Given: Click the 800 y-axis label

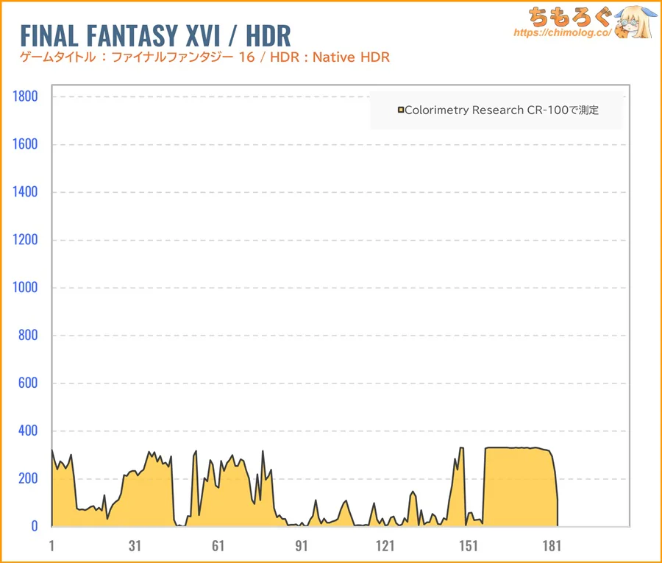Looking at the screenshot, I should click(x=27, y=336).
